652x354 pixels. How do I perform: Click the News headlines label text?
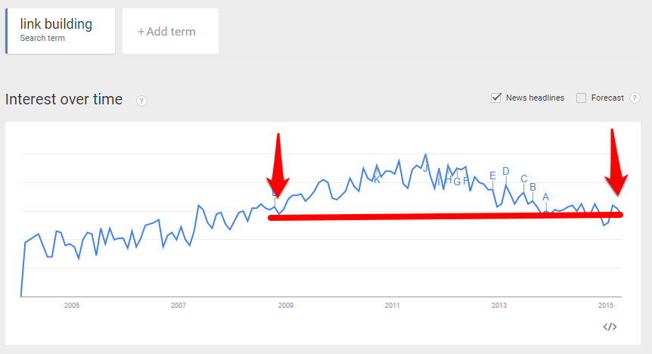click(x=535, y=98)
